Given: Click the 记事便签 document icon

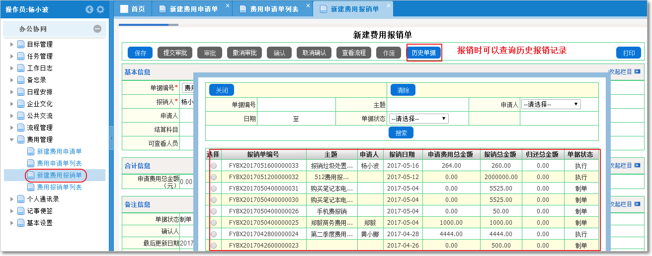Looking at the screenshot, I should pos(21,211).
